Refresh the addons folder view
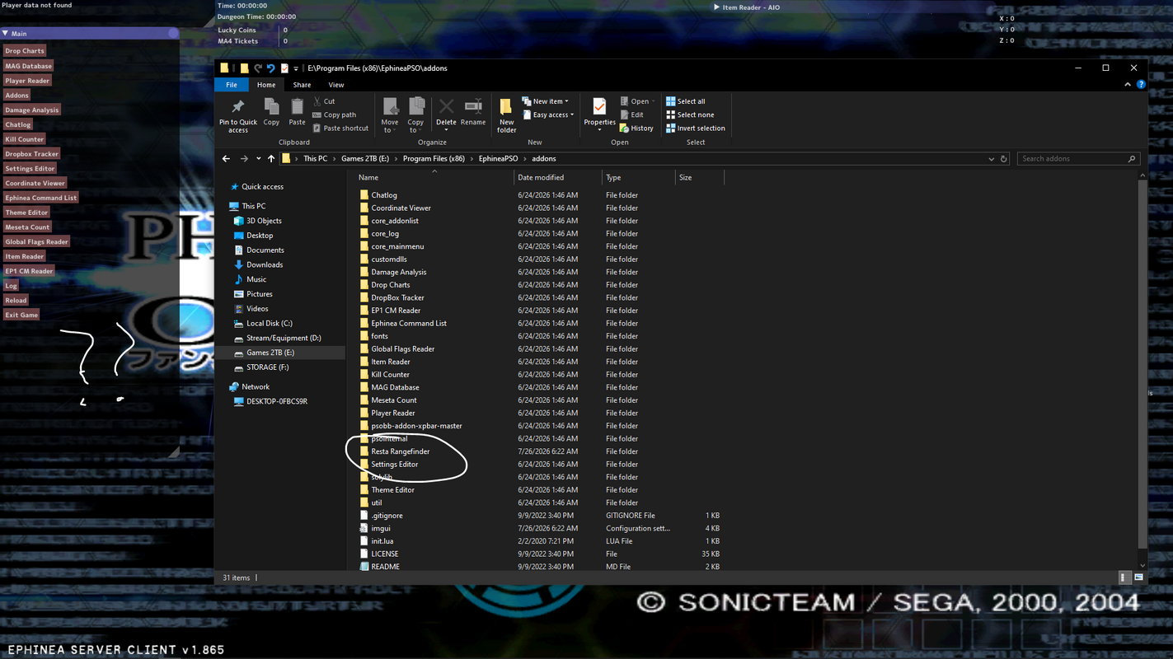 pyautogui.click(x=1004, y=159)
